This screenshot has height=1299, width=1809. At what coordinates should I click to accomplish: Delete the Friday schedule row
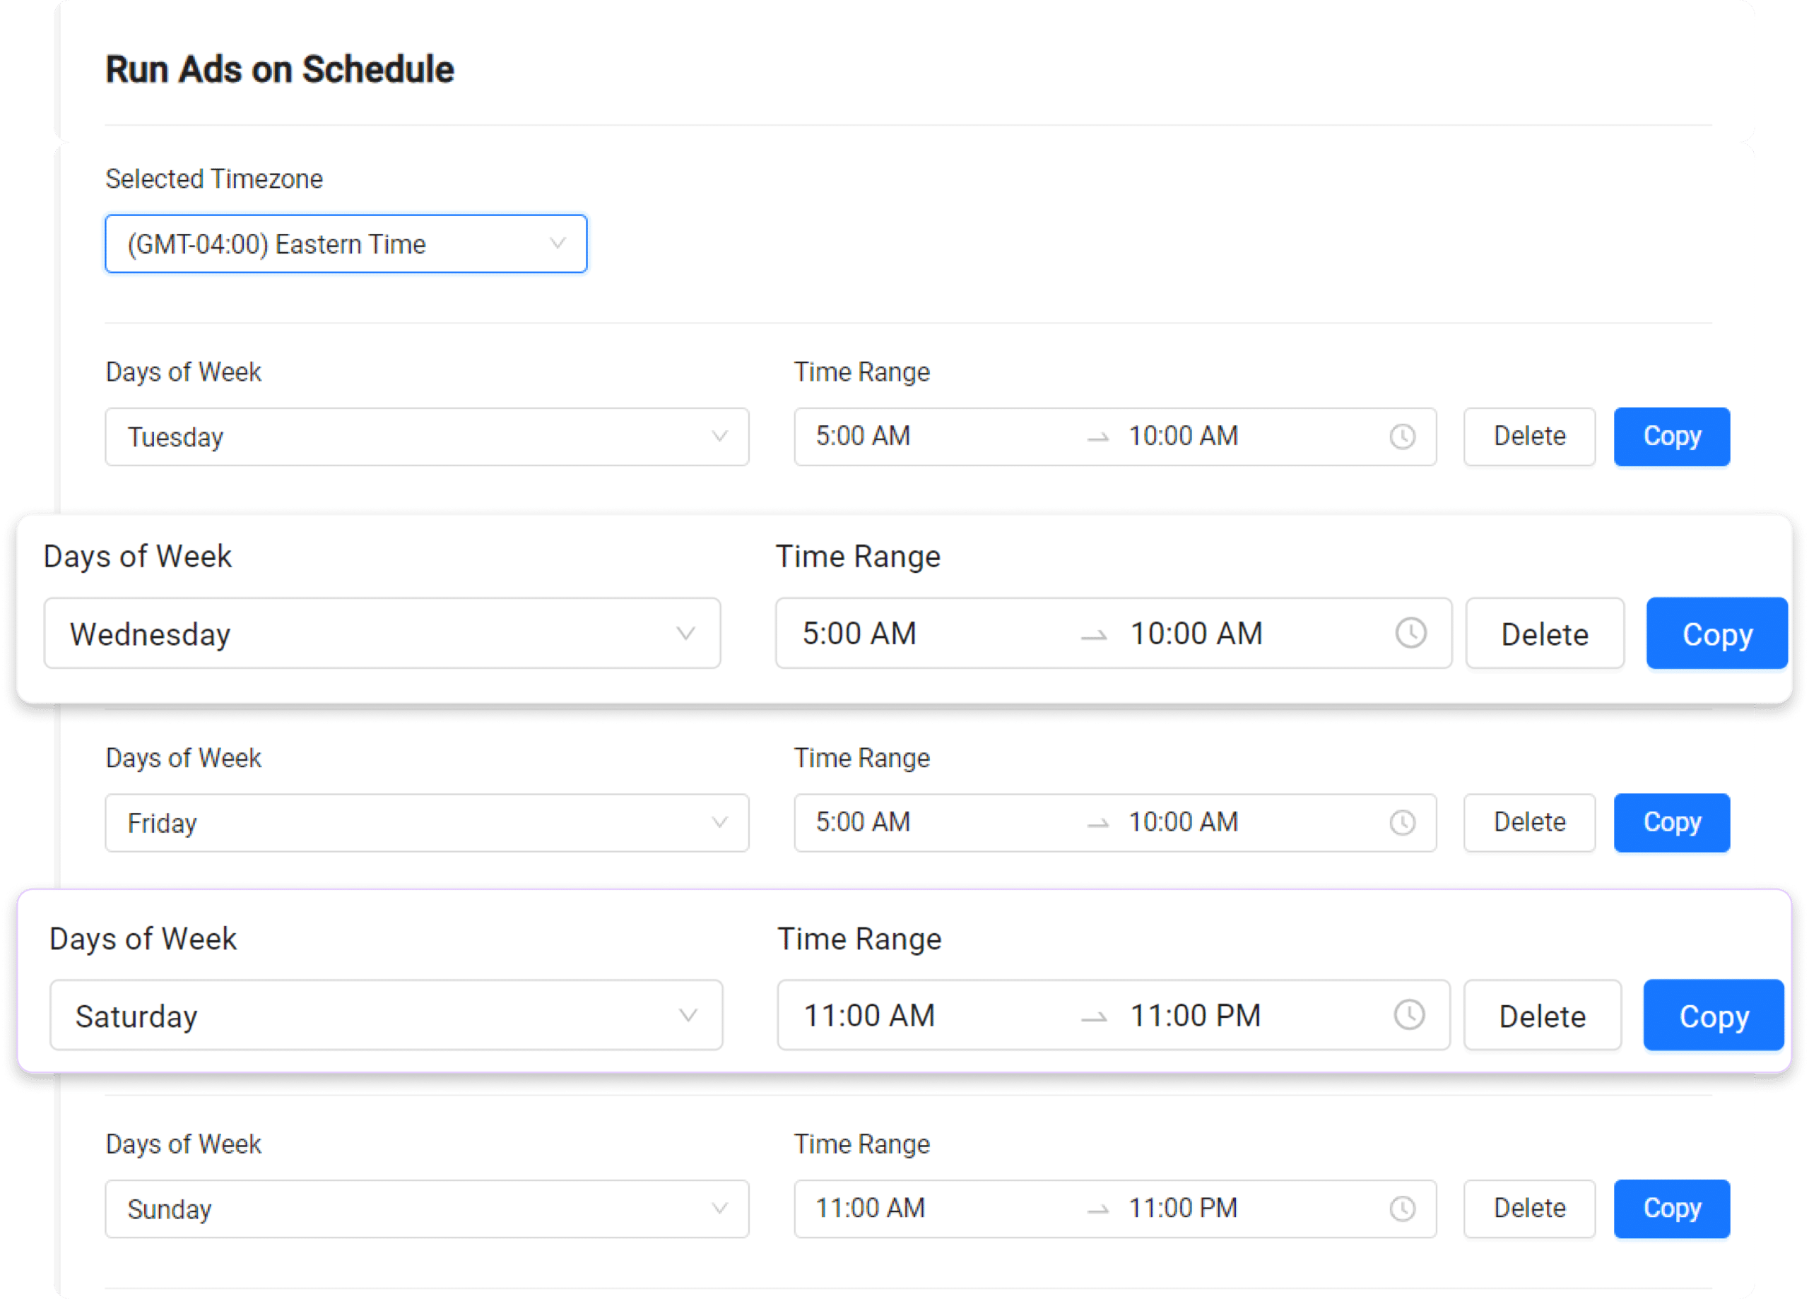[1529, 823]
